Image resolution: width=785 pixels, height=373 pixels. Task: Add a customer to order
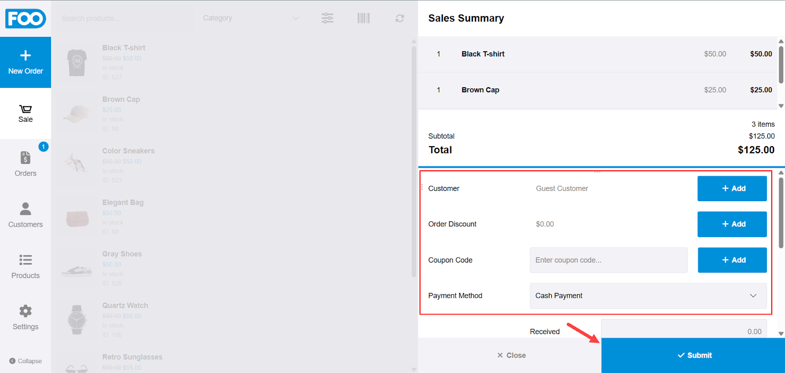point(732,188)
